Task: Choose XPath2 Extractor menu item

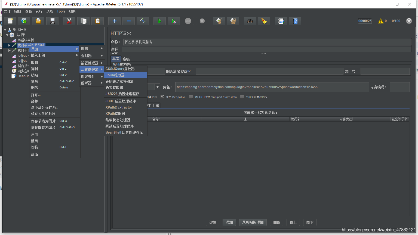Action: [x=125, y=107]
